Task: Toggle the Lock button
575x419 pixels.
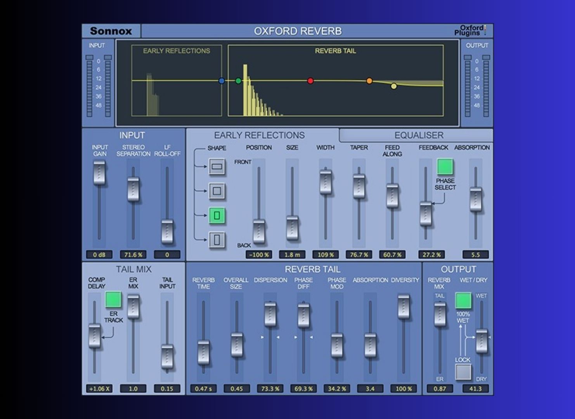Action: point(463,372)
